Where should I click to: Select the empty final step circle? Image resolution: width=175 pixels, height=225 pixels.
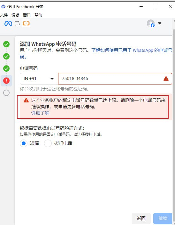coord(6,93)
